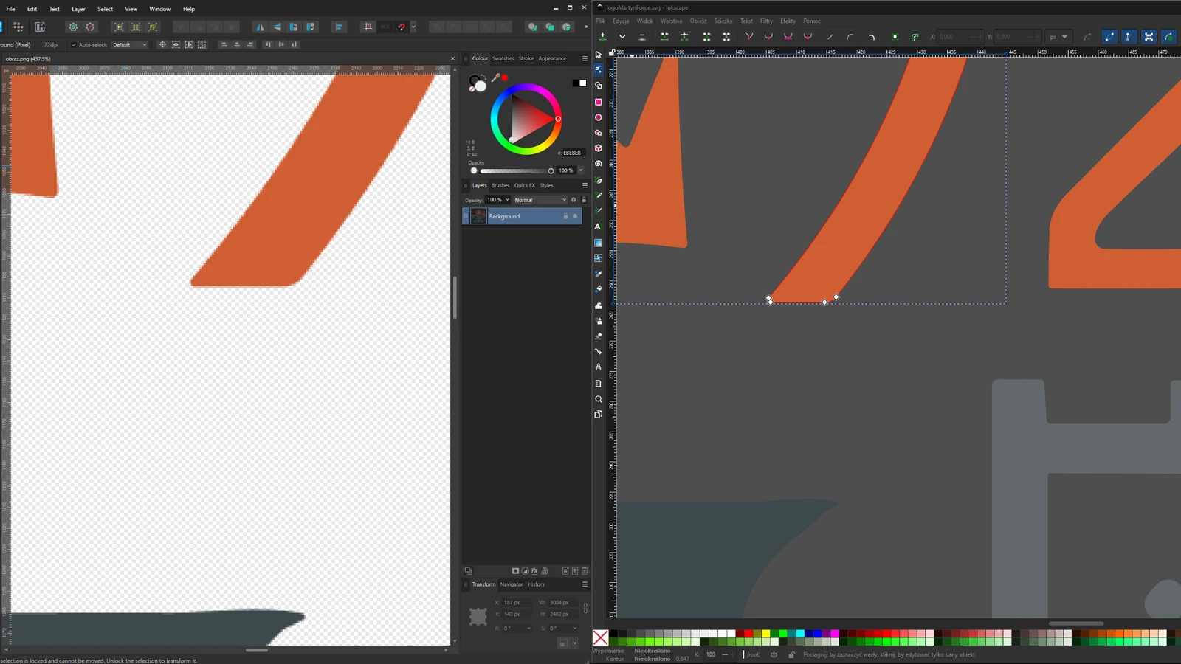Choose the Text tool in Inkscape toolbox

coord(599,226)
